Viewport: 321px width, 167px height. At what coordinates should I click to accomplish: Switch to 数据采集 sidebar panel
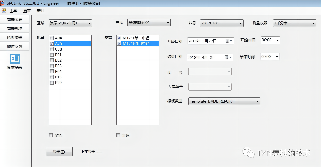15,19
